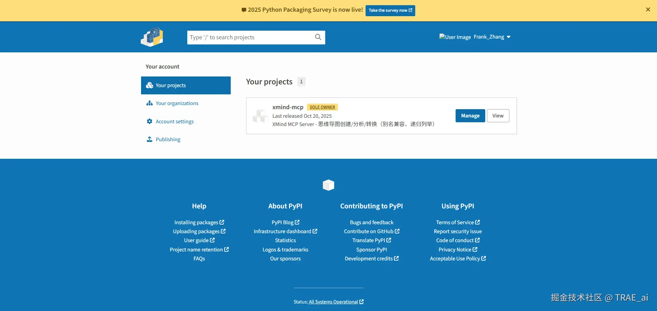Open Bugs and feedback link
657x311 pixels.
tap(371, 222)
